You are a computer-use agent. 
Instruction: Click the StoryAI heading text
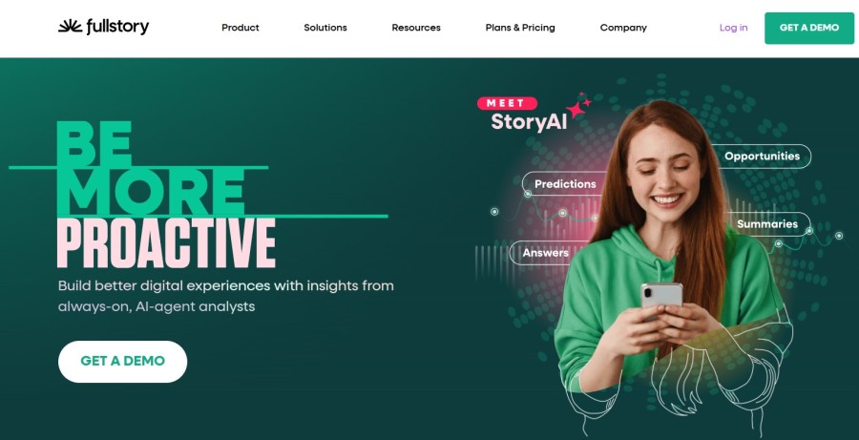point(529,121)
